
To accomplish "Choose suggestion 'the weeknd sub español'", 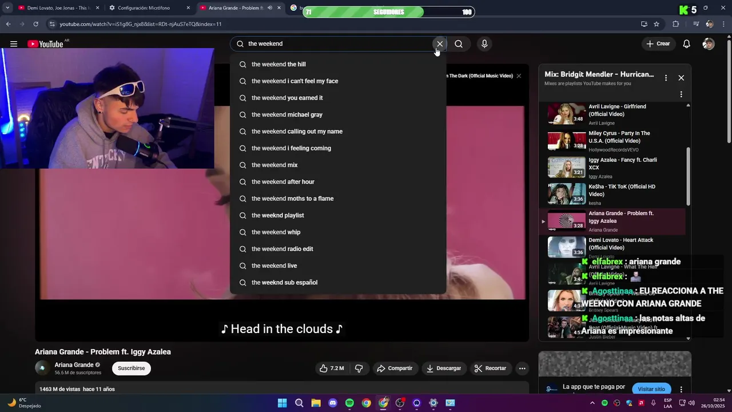I will click(338, 283).
